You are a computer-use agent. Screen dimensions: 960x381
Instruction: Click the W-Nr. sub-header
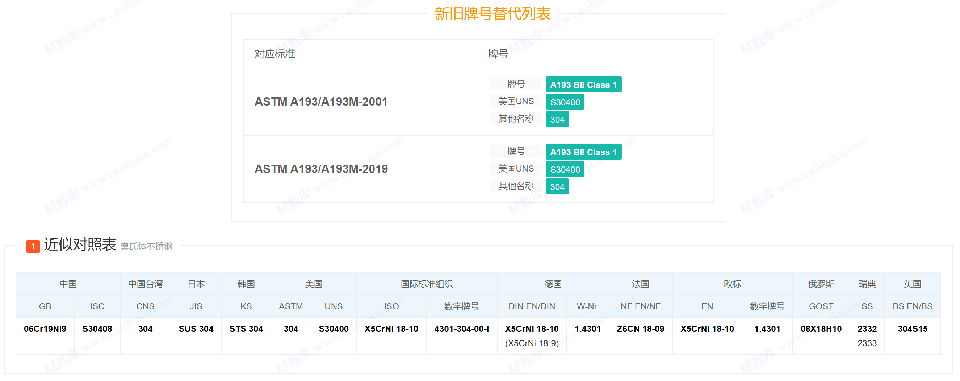click(588, 306)
